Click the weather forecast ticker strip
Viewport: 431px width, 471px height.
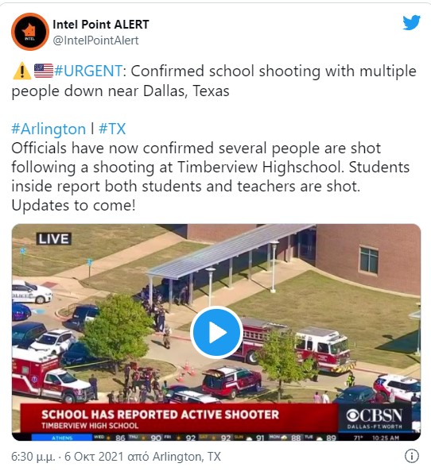216,437
